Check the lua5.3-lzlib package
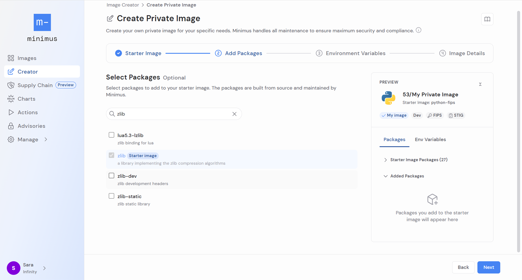The height and width of the screenshot is (280, 522). (111, 135)
